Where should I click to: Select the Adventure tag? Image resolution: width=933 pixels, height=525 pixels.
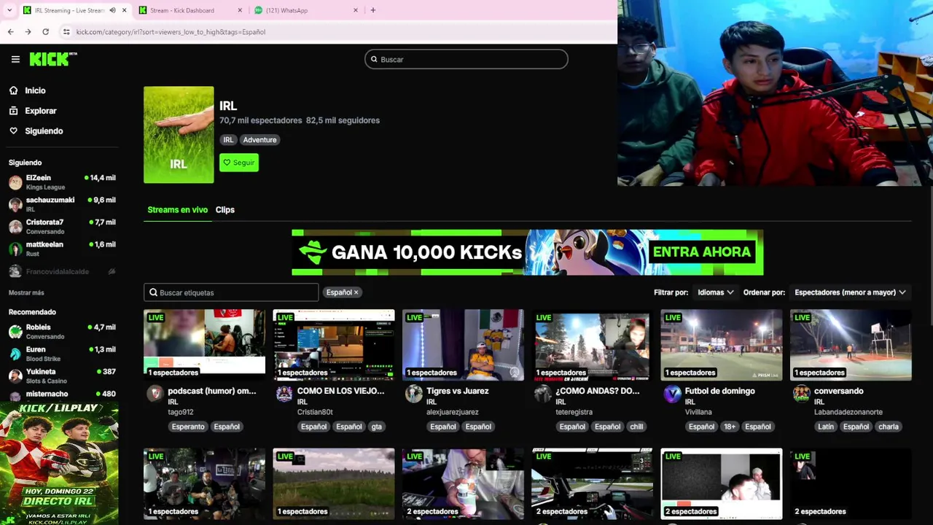[x=259, y=140]
